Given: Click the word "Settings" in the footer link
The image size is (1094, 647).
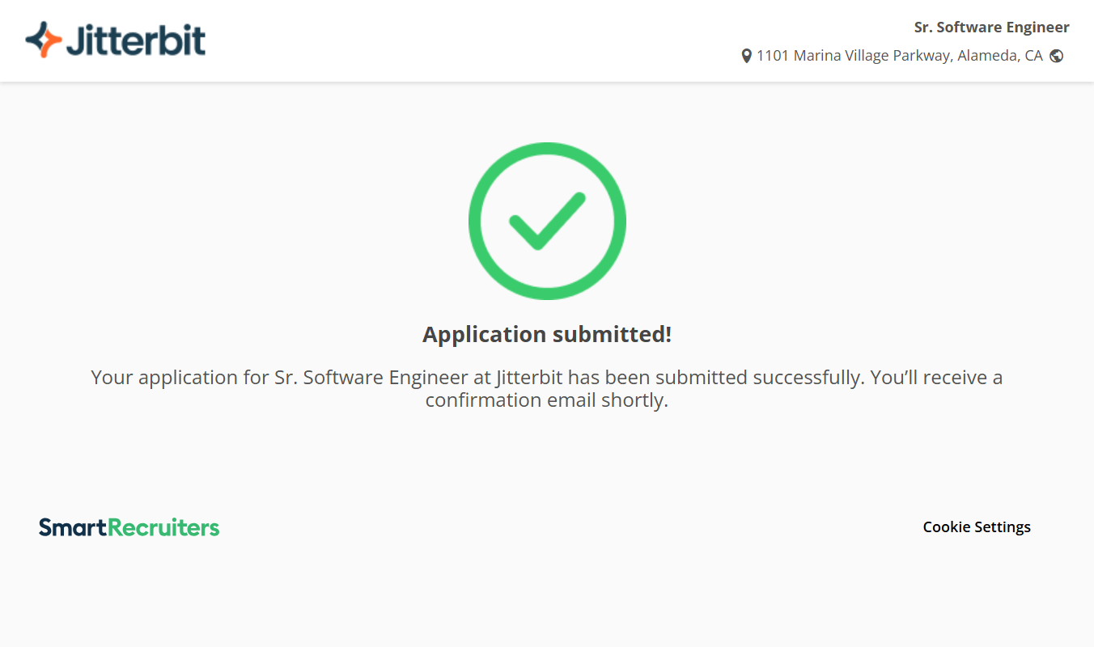Looking at the screenshot, I should pyautogui.click(x=1003, y=527).
